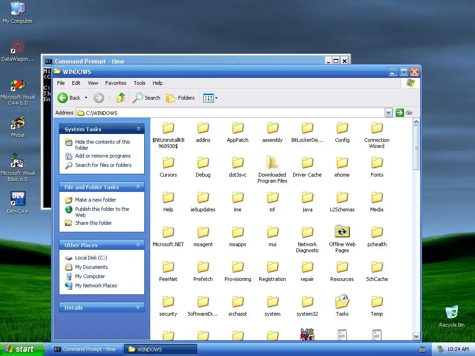The height and width of the screenshot is (356, 475).
Task: Select the Media folder
Action: 377,202
